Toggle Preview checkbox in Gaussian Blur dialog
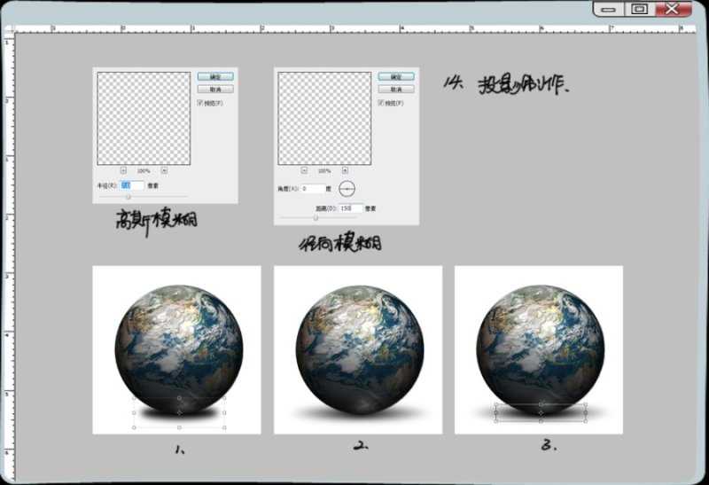This screenshot has height=485, width=709. 200,103
